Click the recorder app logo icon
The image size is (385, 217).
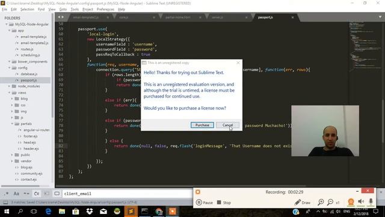click(198, 192)
